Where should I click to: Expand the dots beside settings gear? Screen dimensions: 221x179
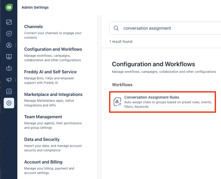click(x=16, y=103)
